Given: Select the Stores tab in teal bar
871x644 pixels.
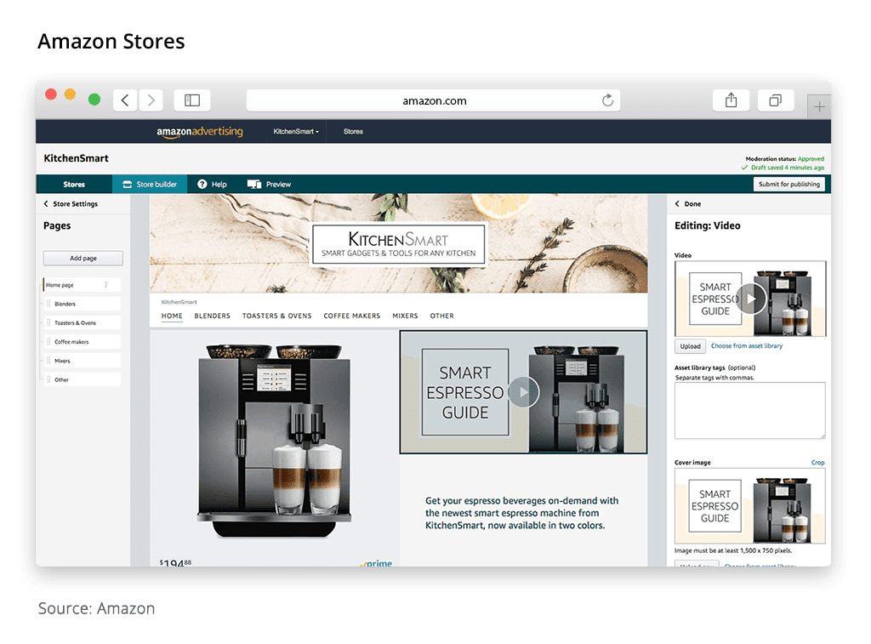Looking at the screenshot, I should coord(74,185).
